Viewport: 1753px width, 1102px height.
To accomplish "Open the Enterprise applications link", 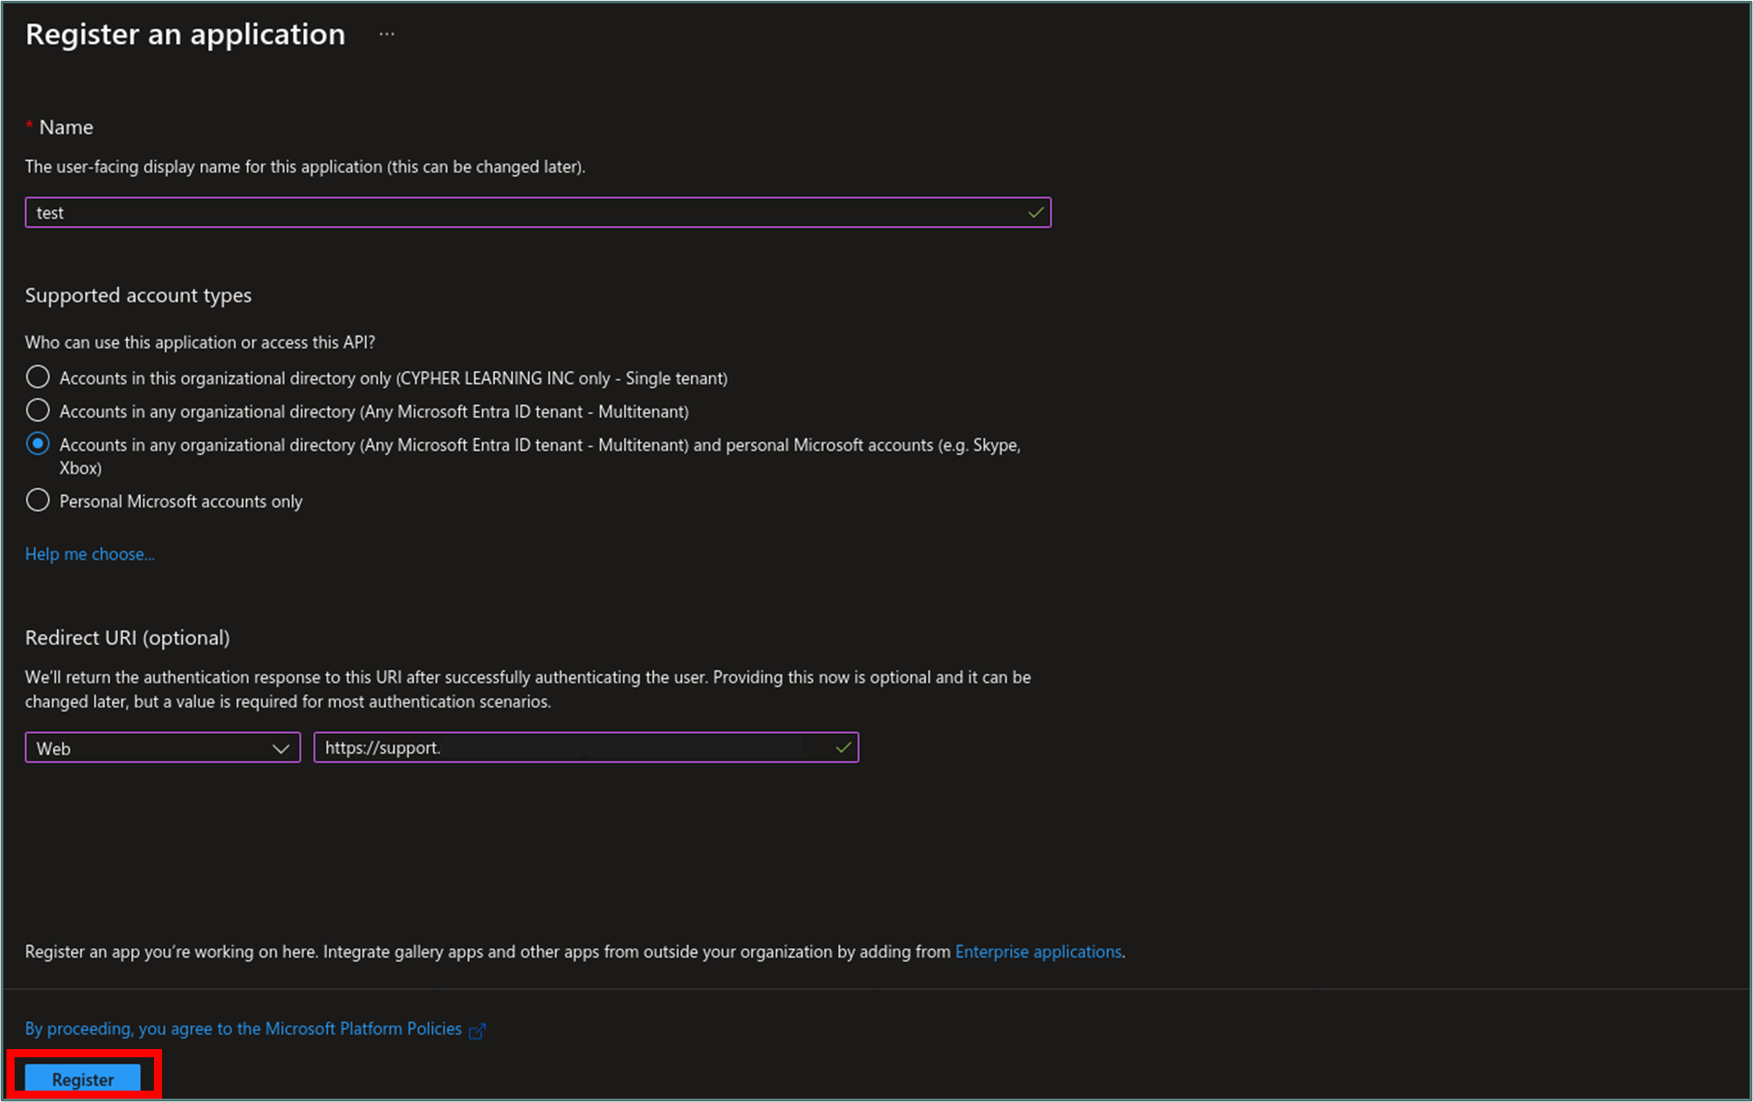I will 1037,951.
